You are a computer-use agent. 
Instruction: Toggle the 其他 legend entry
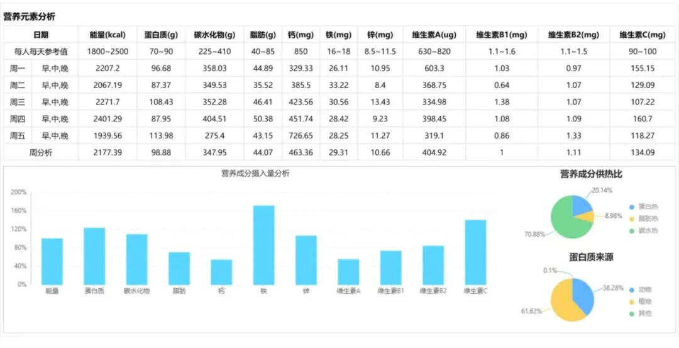641,313
